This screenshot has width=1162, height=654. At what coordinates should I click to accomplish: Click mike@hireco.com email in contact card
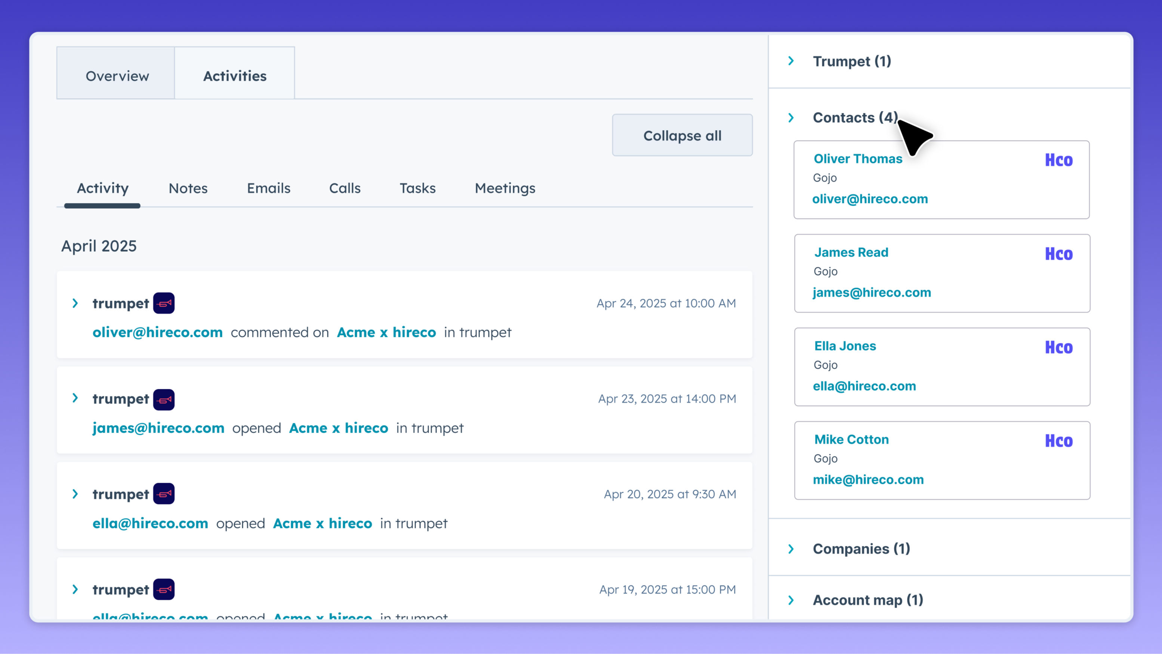click(x=868, y=479)
